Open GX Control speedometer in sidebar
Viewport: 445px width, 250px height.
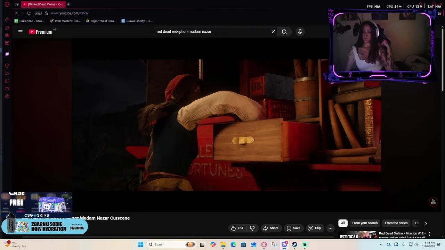(x=7, y=20)
